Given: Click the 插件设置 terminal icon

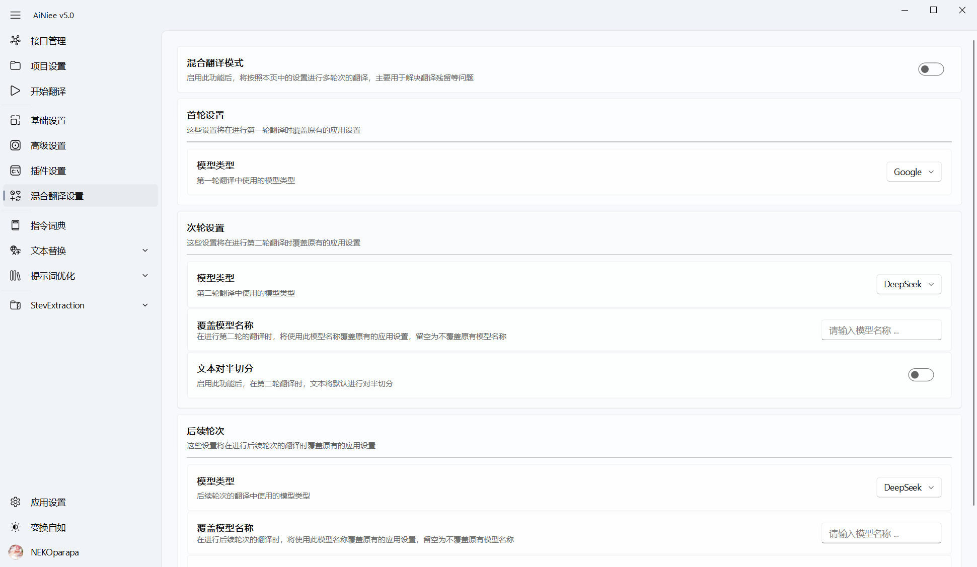Looking at the screenshot, I should 16,171.
